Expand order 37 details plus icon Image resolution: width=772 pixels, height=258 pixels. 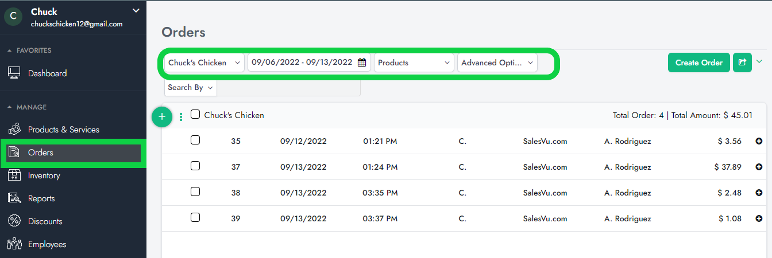pyautogui.click(x=759, y=167)
